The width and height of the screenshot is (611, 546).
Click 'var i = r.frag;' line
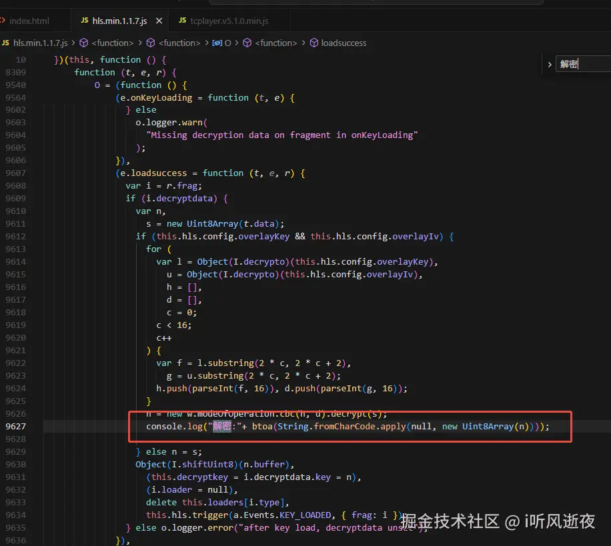[x=163, y=186]
